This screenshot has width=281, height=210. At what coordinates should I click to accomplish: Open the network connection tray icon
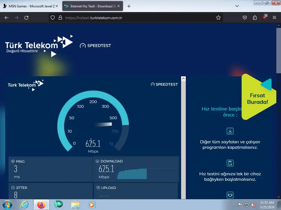click(x=247, y=205)
